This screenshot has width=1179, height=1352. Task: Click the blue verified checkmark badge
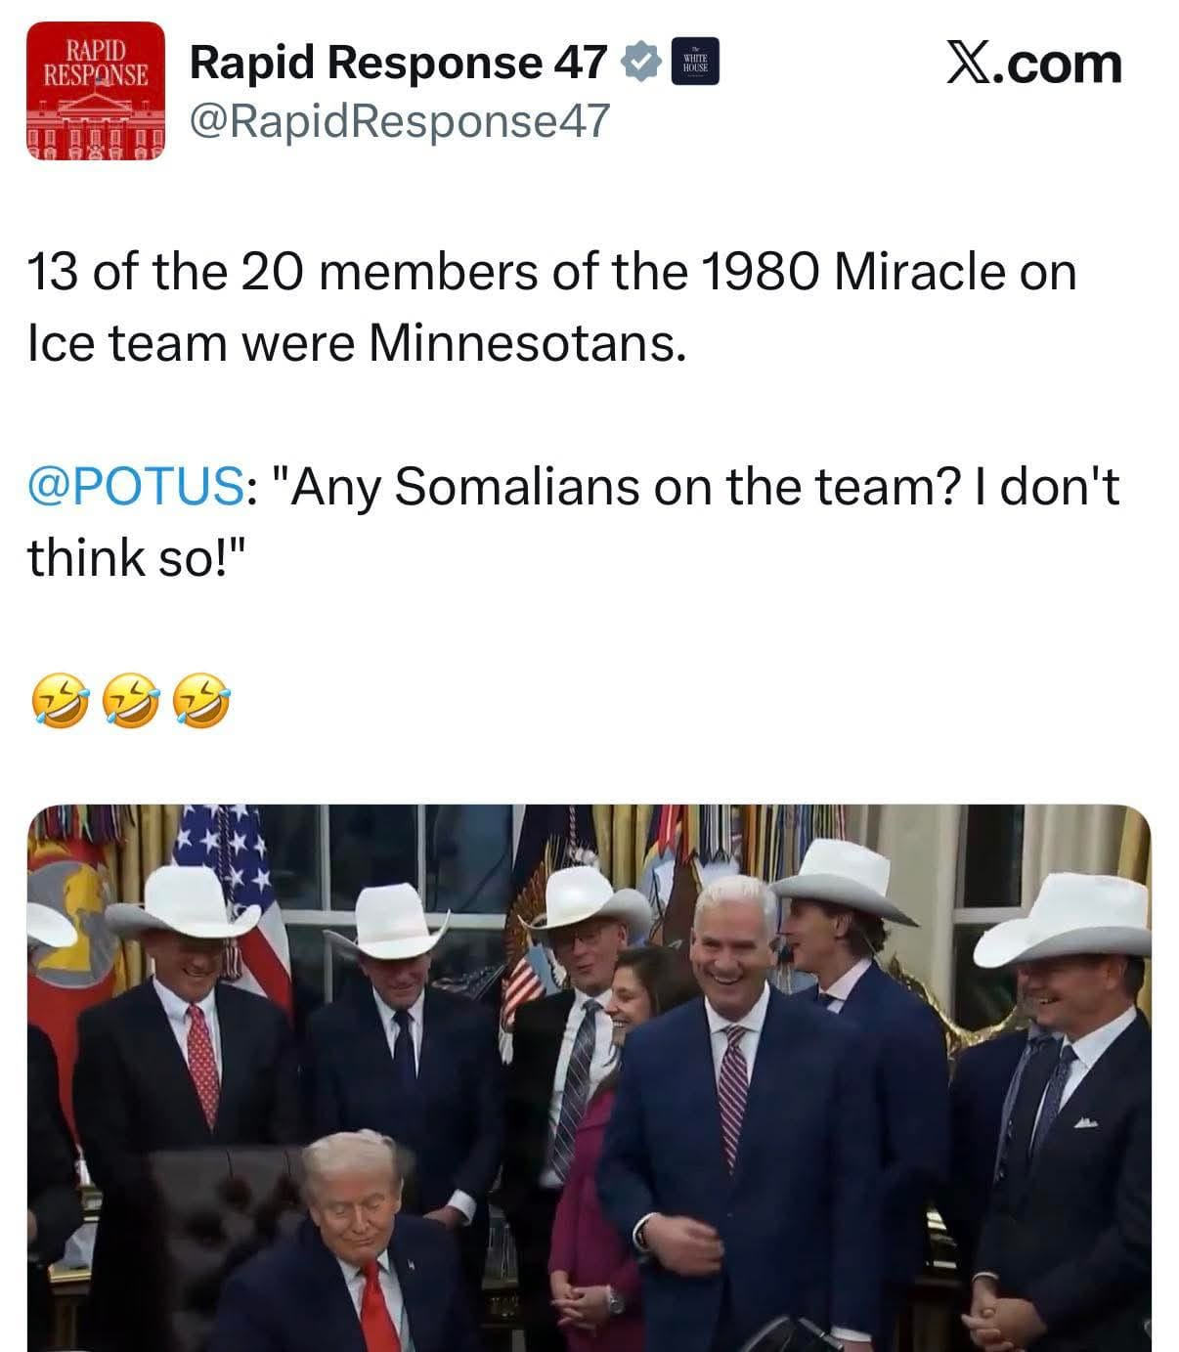click(x=640, y=64)
